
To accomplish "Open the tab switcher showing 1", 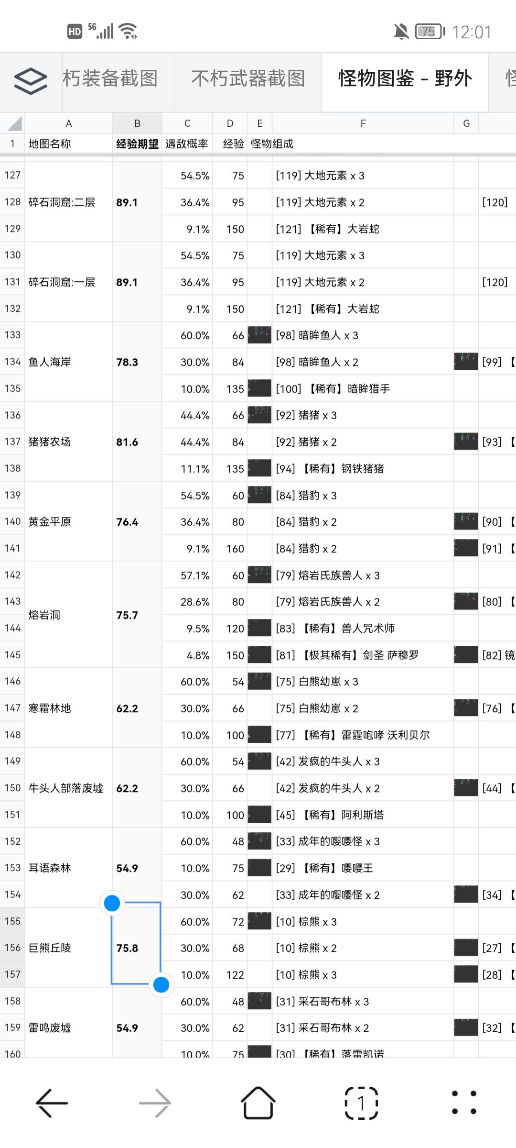I will pos(361,1103).
